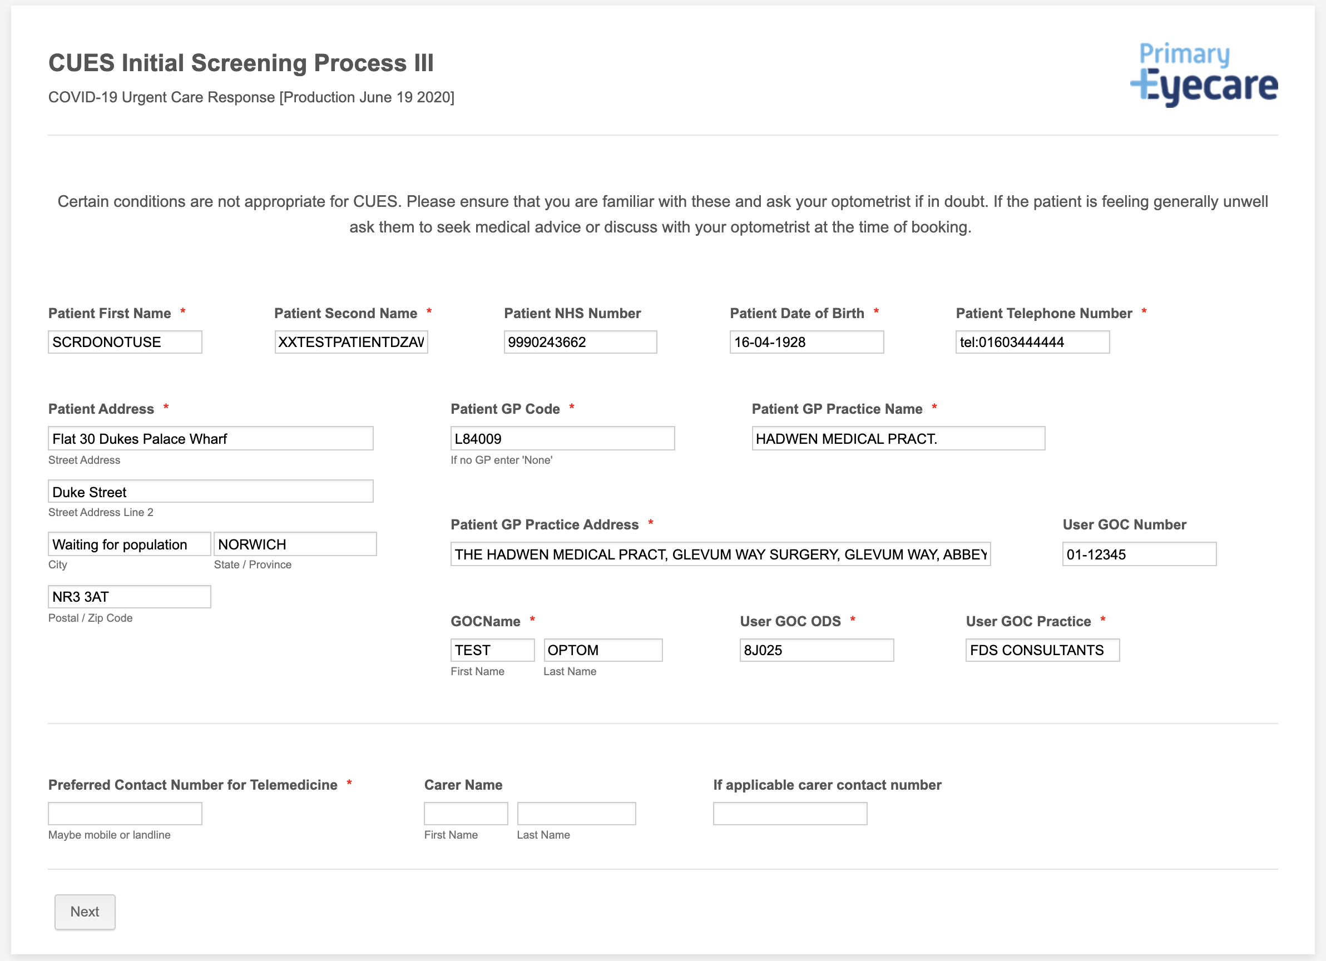Click the Street Address field
The width and height of the screenshot is (1326, 961).
210,438
